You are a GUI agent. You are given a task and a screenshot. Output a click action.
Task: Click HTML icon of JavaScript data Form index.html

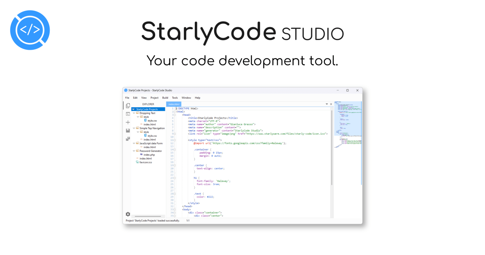click(141, 147)
